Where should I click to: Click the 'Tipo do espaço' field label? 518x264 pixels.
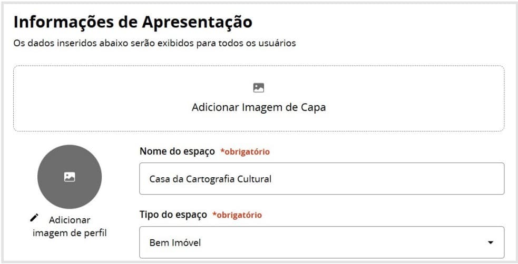coord(173,215)
